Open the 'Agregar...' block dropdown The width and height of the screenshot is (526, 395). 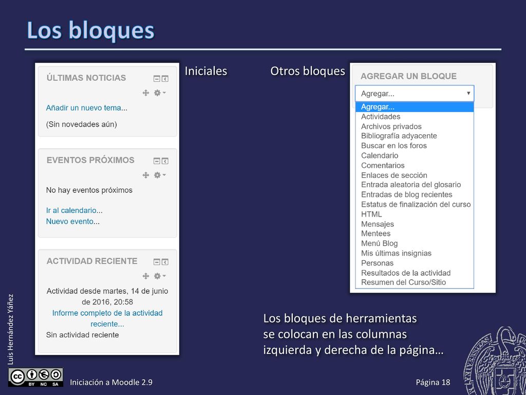[415, 94]
